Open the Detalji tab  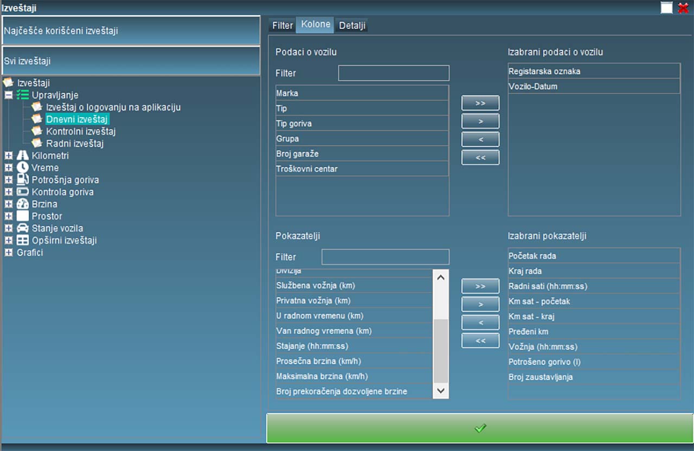[x=352, y=25]
